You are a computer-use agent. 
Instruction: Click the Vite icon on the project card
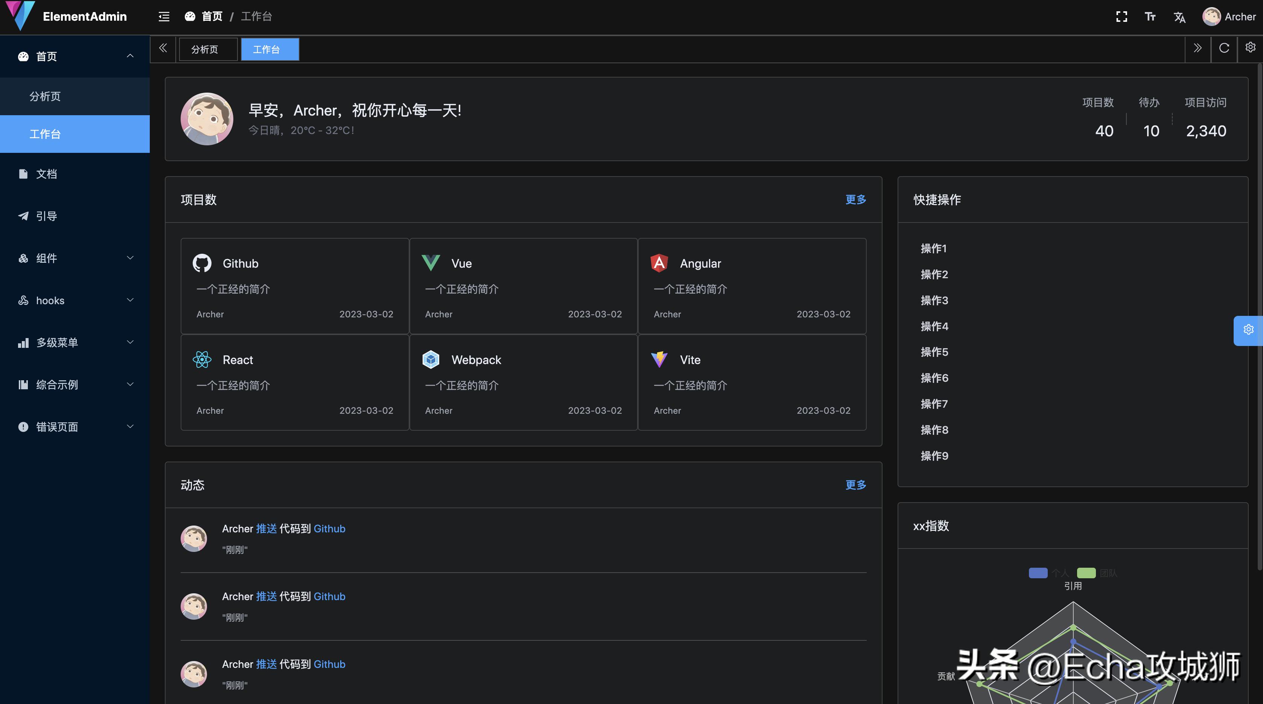click(x=659, y=359)
